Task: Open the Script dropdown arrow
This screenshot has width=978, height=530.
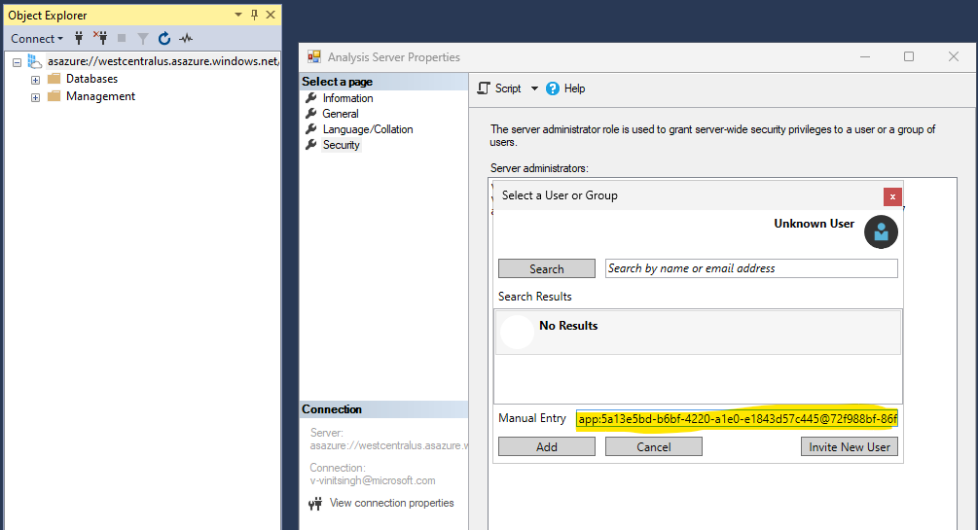Action: coord(534,88)
